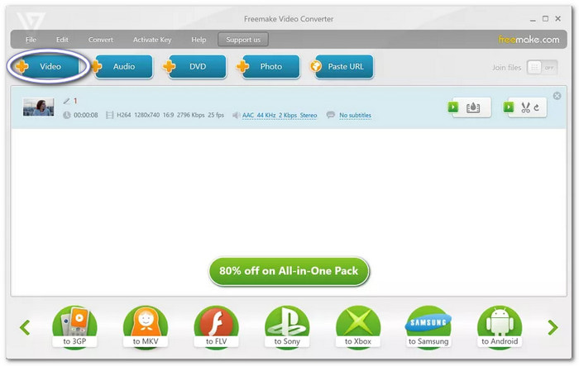The image size is (579, 366).
Task: Convert to MKV format
Action: tap(146, 327)
